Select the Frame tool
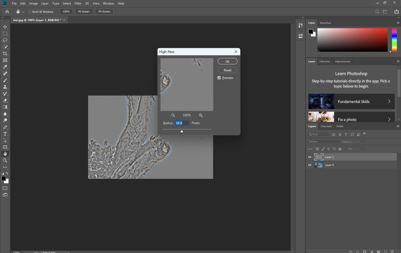The width and height of the screenshot is (401, 253). tap(5, 60)
